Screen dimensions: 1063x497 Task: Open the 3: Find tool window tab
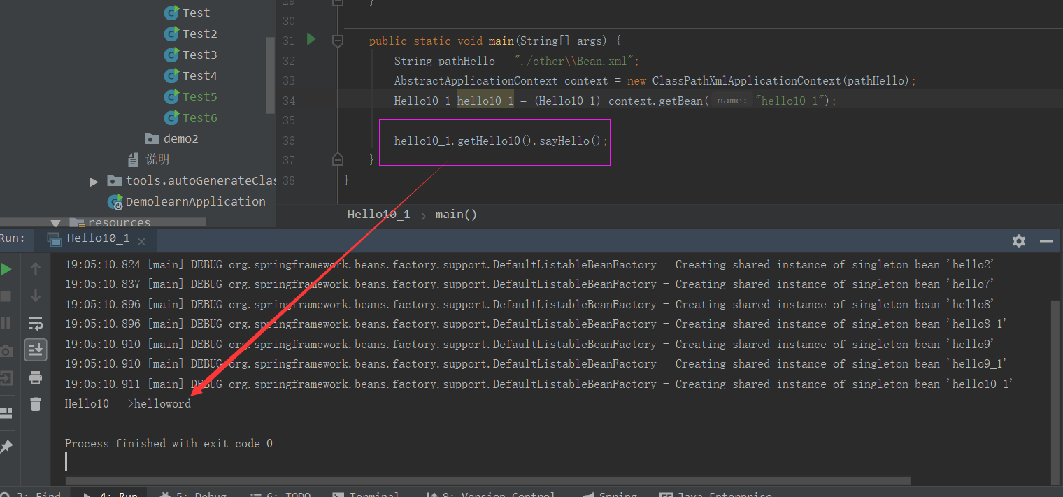[32, 493]
